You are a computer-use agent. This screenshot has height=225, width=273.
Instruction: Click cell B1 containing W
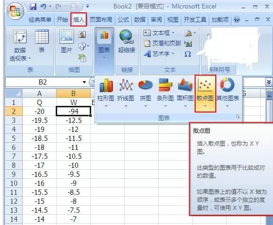tap(73, 102)
